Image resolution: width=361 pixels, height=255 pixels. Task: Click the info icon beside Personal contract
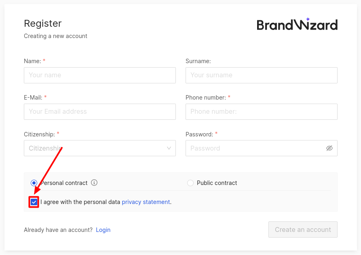point(94,183)
